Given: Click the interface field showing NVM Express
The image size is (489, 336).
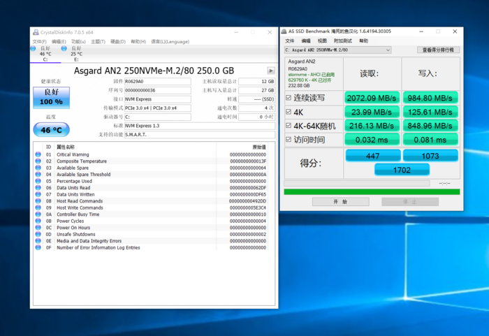Looking at the screenshot, I should 157,99.
